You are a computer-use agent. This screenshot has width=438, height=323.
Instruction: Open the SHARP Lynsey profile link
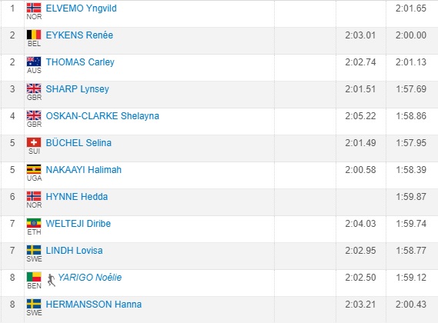click(x=78, y=89)
